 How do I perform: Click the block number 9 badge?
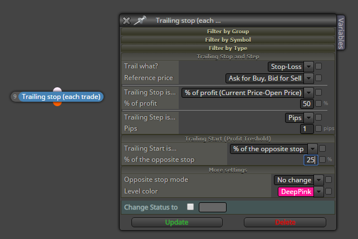[15, 97]
